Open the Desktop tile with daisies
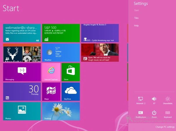This screenshot has height=131, width=176. tap(61, 111)
